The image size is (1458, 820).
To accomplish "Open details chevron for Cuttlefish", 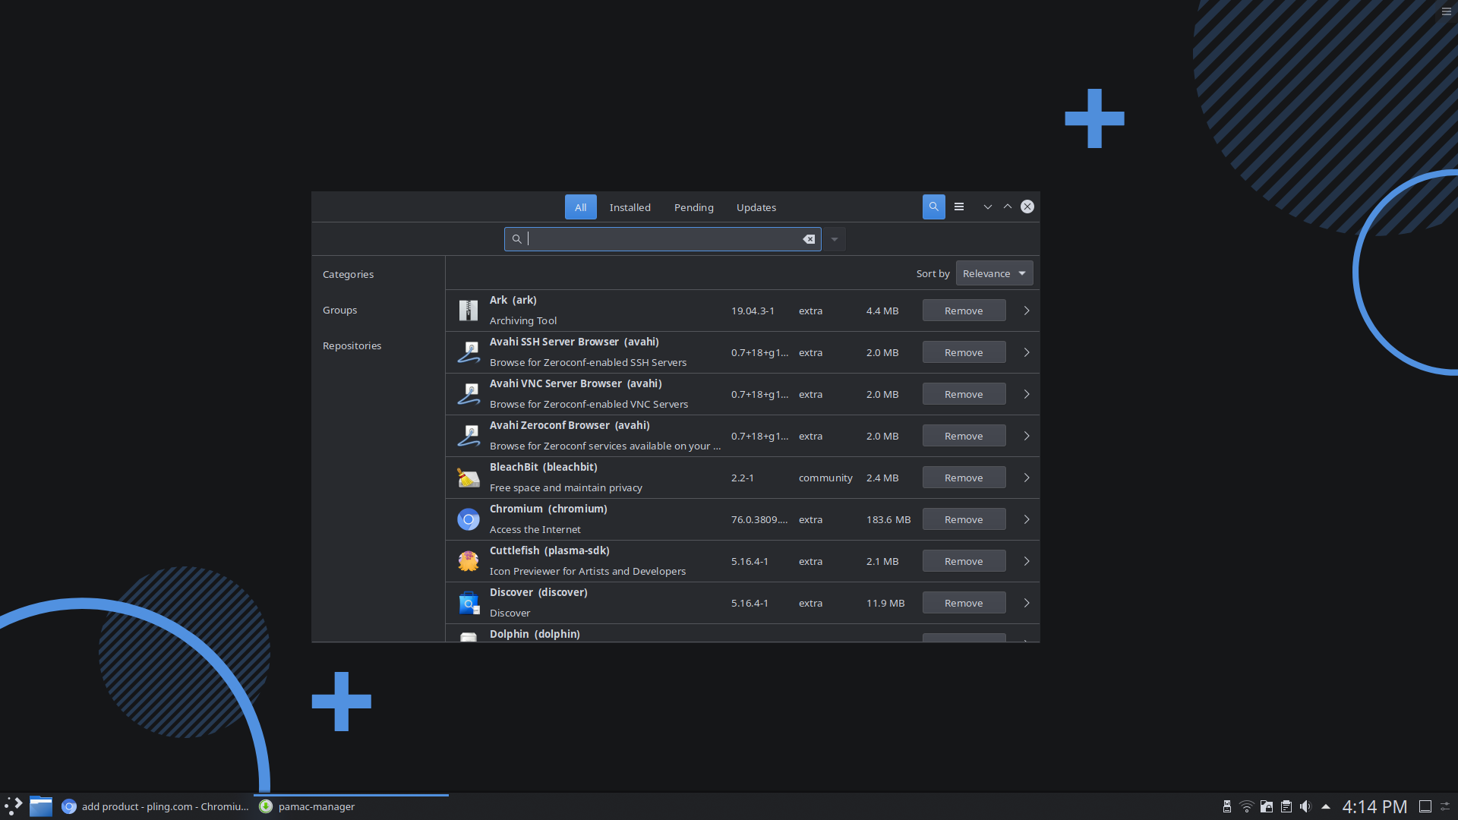I will click(x=1026, y=561).
